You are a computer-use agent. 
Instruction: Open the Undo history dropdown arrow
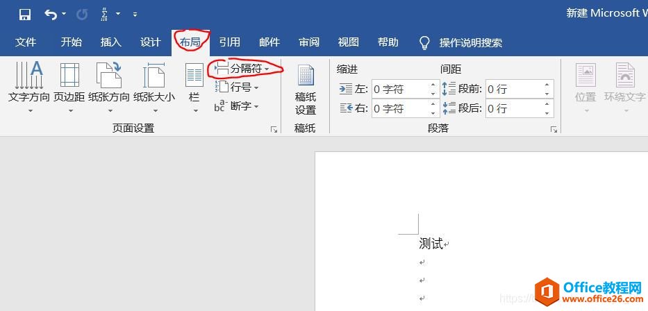click(x=64, y=14)
